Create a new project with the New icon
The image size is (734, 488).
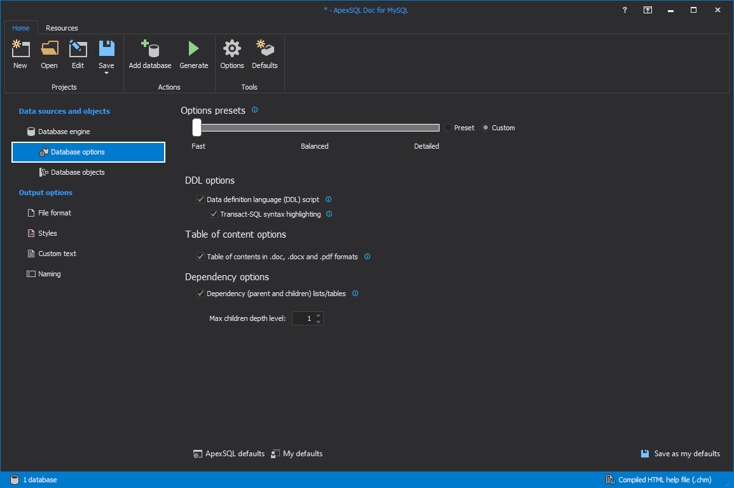[20, 49]
